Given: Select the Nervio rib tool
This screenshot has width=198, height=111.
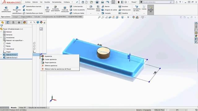Looking at the screenshot, I should coord(105,6).
